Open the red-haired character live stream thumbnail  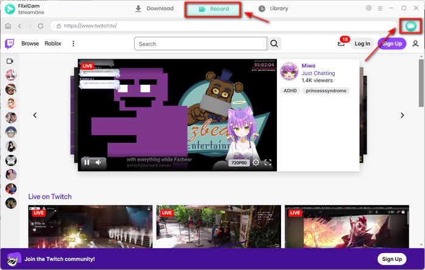[x=347, y=226]
